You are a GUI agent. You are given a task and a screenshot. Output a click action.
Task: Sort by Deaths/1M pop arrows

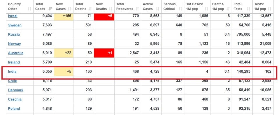point(228,9)
